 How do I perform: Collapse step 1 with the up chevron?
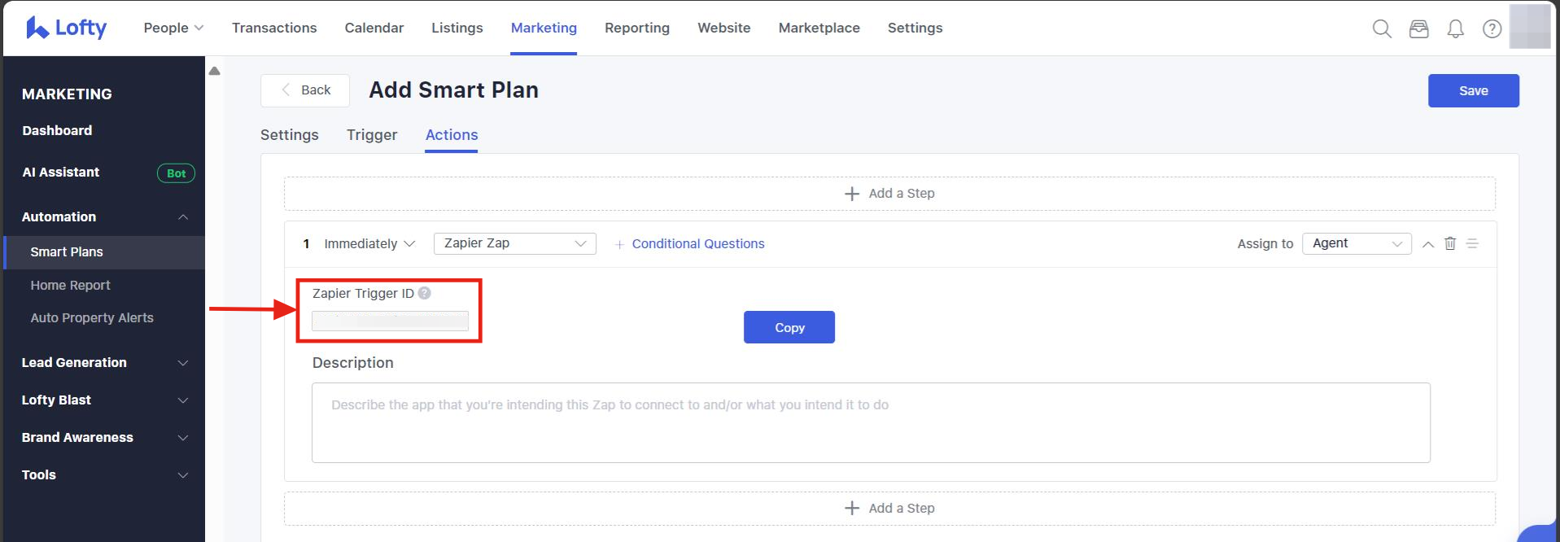pos(1428,244)
